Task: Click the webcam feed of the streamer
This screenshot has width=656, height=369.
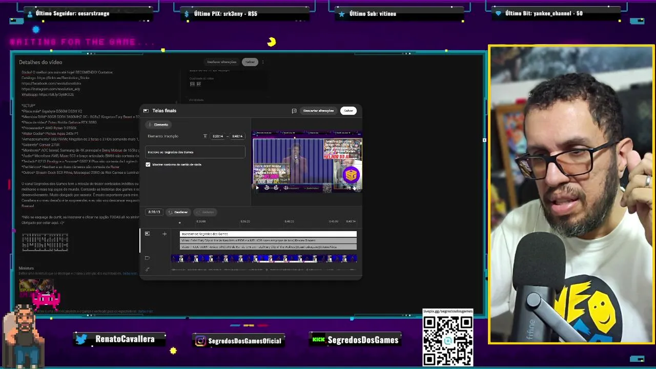Action: [571, 195]
